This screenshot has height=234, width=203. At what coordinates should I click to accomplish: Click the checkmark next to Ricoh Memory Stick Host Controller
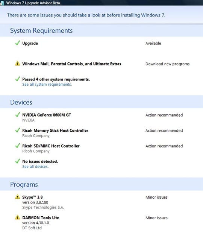pos(17,130)
